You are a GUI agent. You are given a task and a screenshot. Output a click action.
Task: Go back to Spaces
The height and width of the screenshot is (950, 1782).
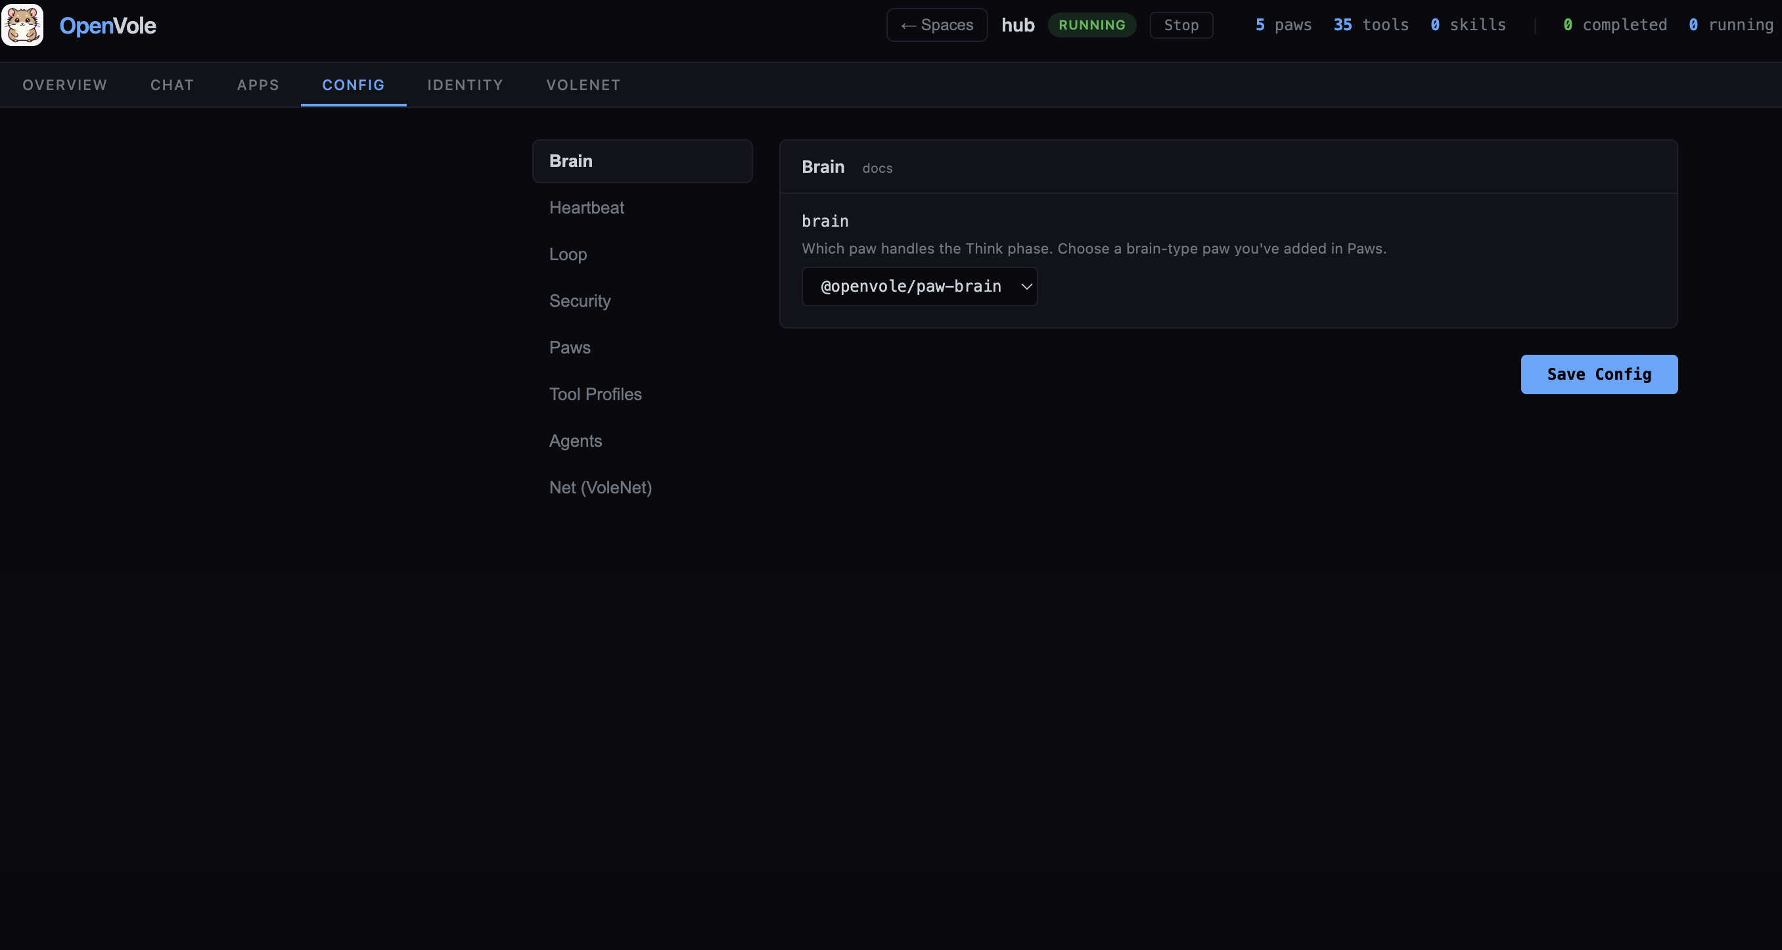[x=936, y=25]
